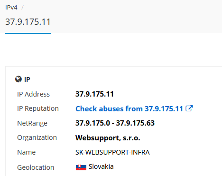Click the bold IP Address value 37.9.175.11
The height and width of the screenshot is (176, 222).
(94, 94)
